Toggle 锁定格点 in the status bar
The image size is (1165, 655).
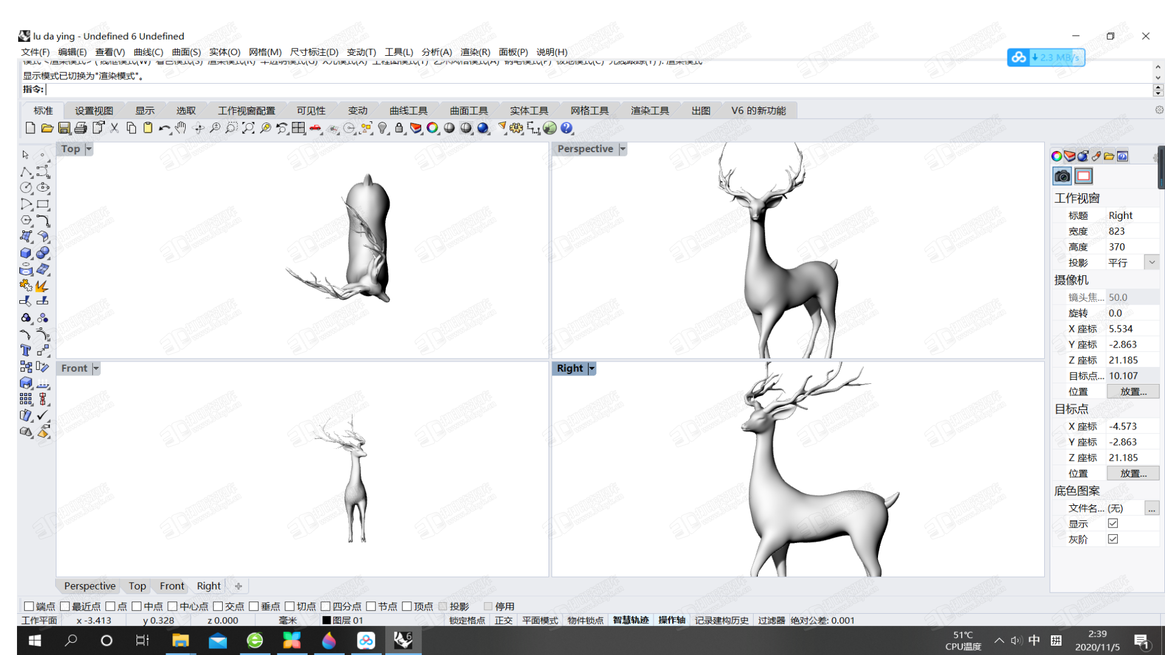(x=467, y=620)
